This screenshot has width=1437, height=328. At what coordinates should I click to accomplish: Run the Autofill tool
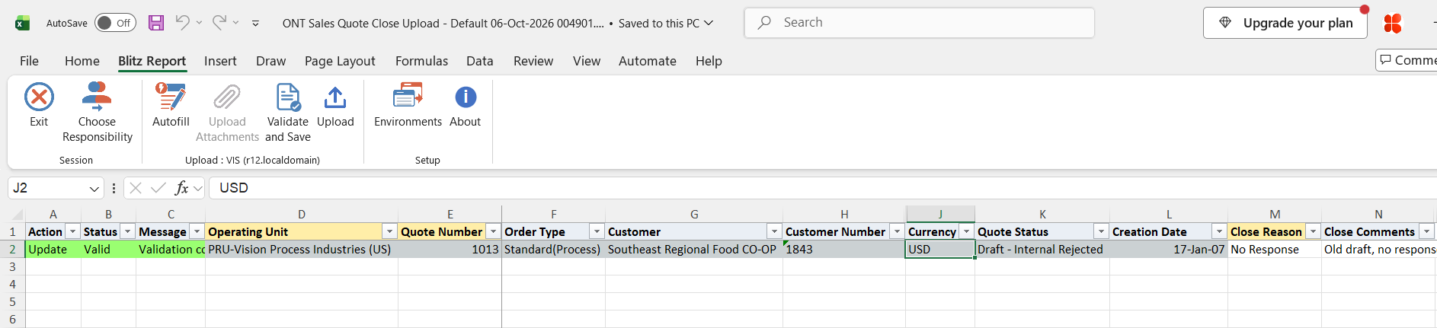[x=171, y=105]
